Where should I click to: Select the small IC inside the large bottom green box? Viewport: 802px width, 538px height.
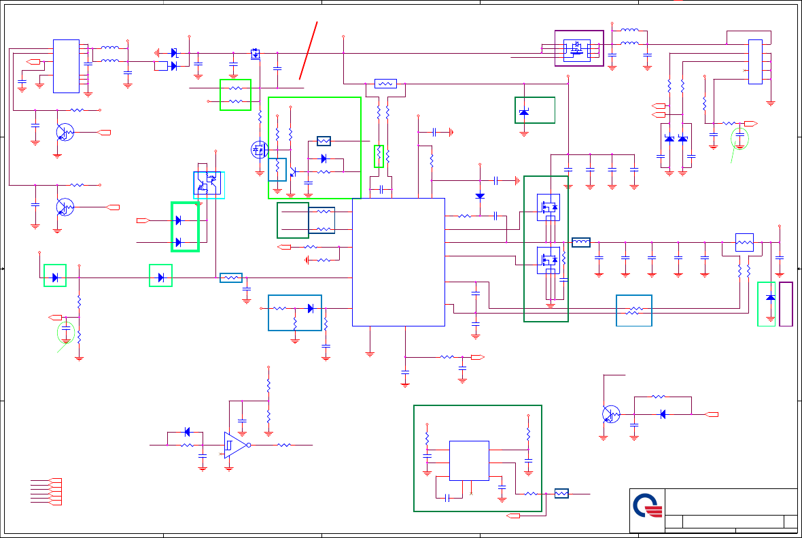(x=469, y=460)
